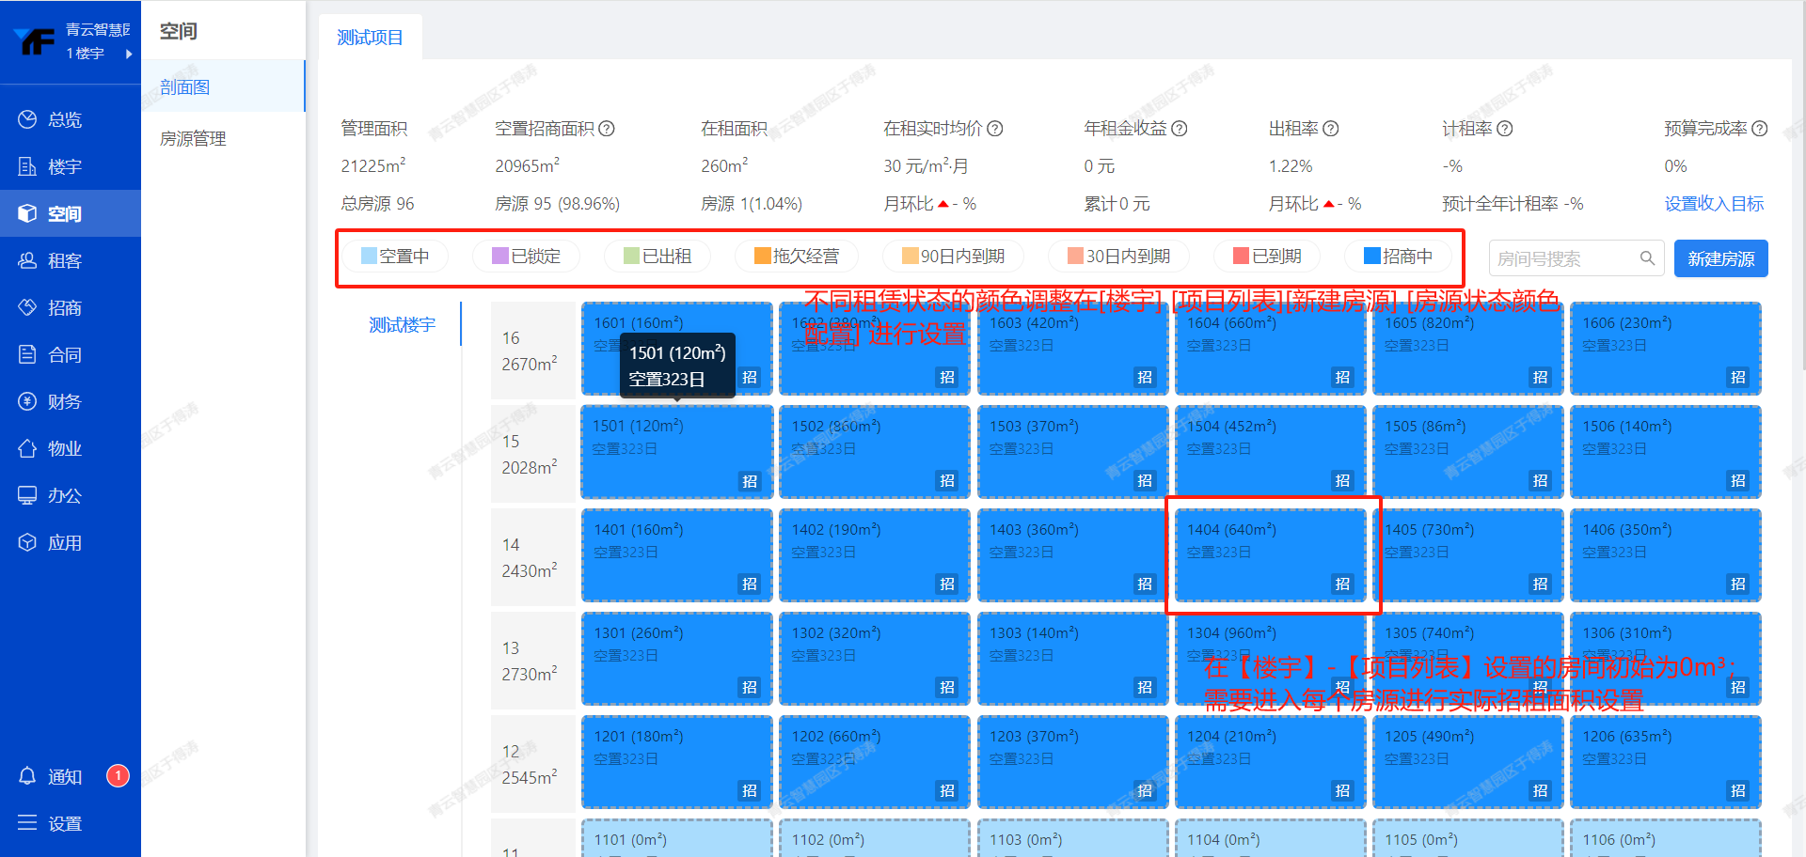
Task: Select 测试楼宇 in the building list
Action: 402,325
